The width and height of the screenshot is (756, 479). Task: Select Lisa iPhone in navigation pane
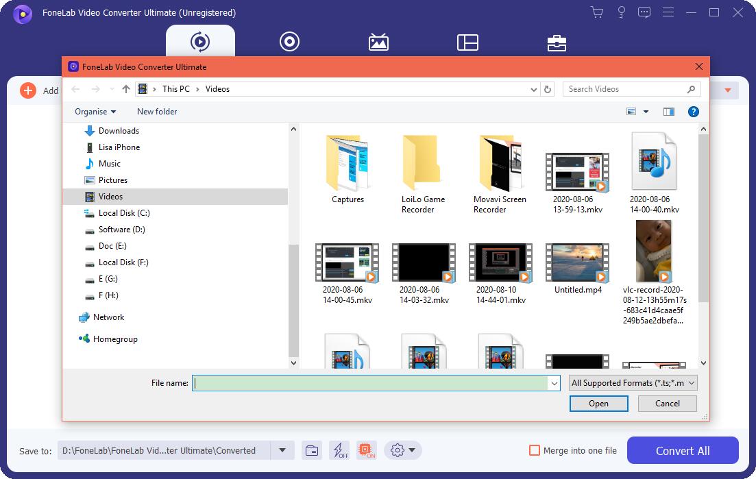[x=119, y=147]
